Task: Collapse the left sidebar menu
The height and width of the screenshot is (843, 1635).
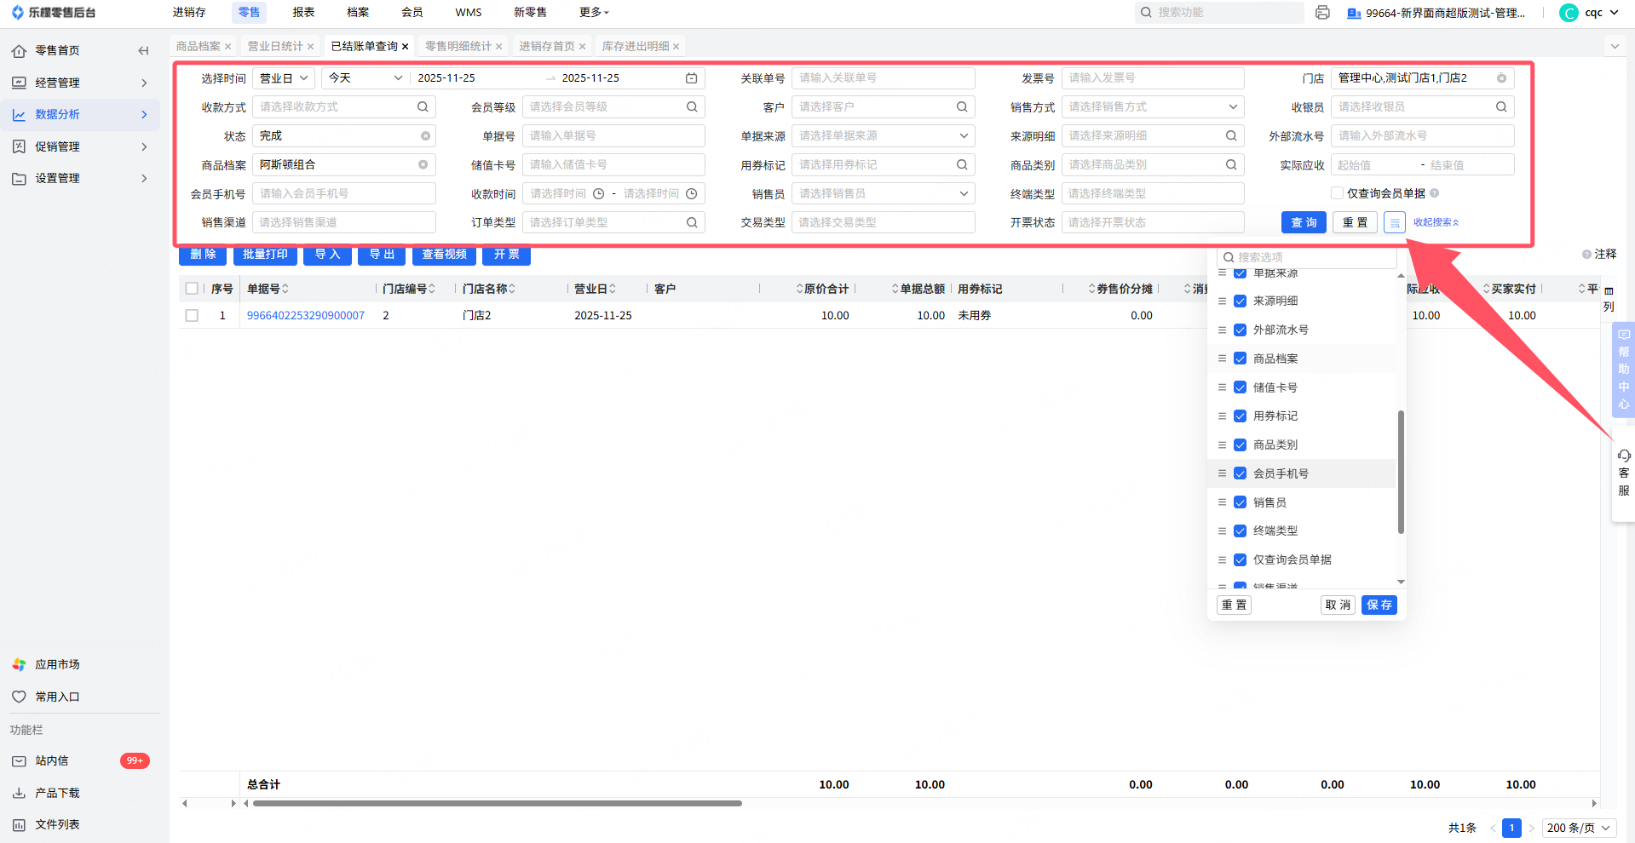Action: point(143,51)
